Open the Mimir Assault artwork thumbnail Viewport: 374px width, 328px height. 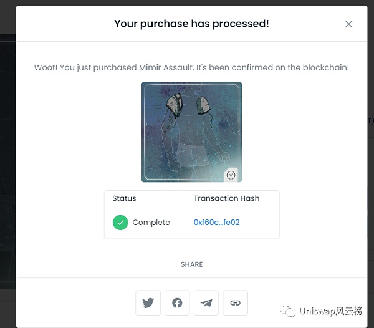(x=191, y=132)
